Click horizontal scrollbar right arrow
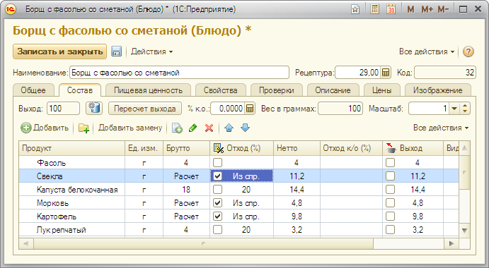The width and height of the screenshot is (489, 268). coord(451,243)
